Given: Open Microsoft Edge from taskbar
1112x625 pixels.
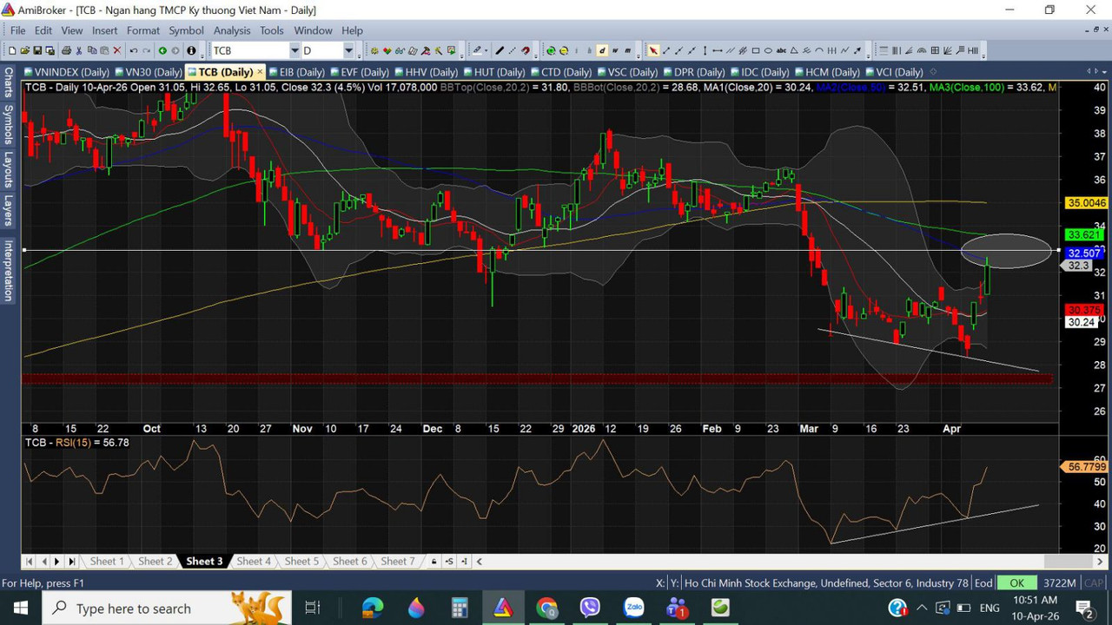Looking at the screenshot, I should (x=373, y=608).
